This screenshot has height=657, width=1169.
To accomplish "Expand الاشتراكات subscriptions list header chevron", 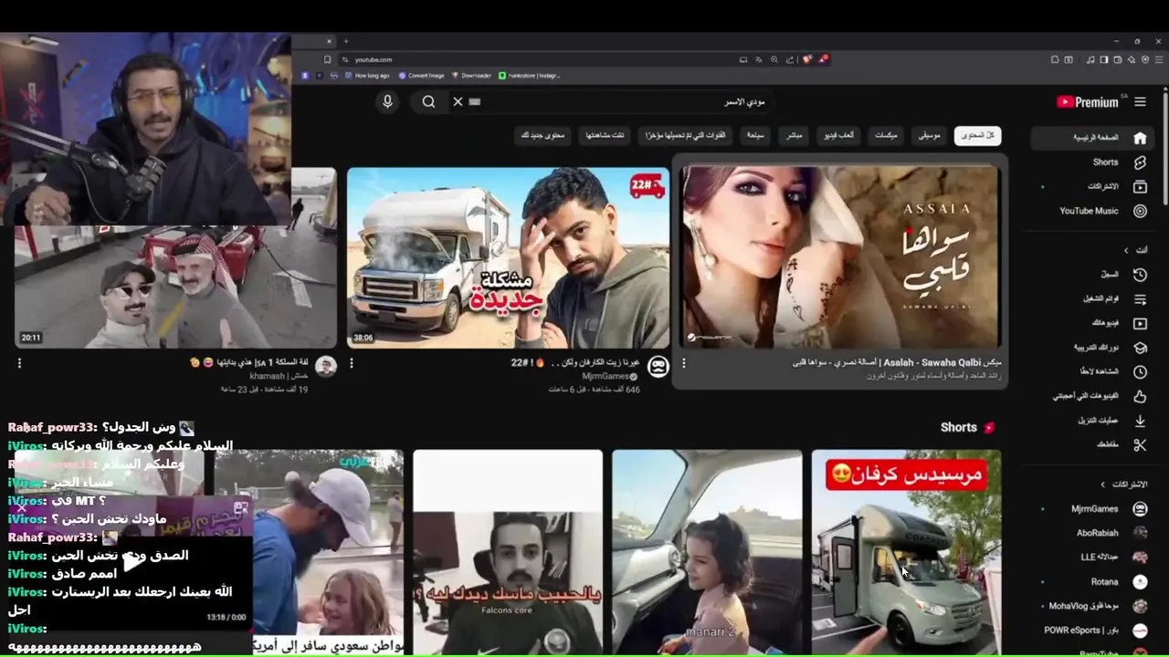I will tap(1102, 485).
